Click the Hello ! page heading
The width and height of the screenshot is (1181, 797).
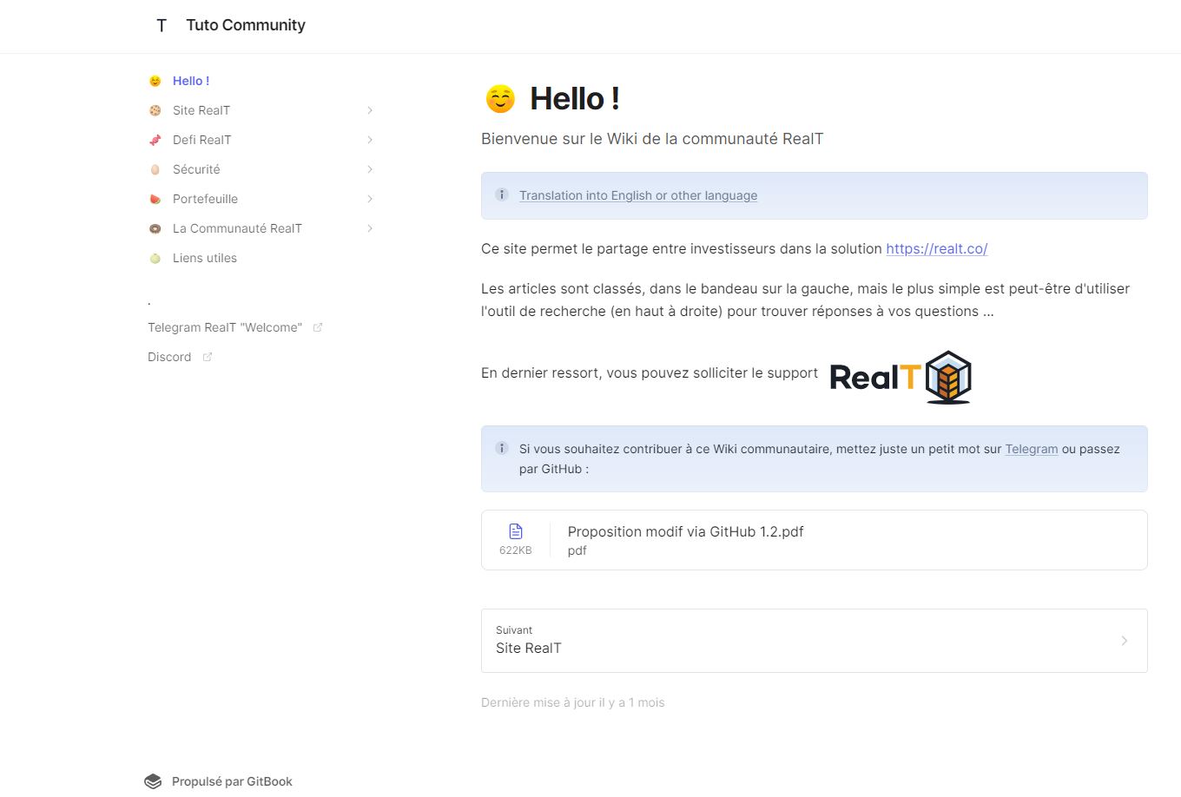574,99
